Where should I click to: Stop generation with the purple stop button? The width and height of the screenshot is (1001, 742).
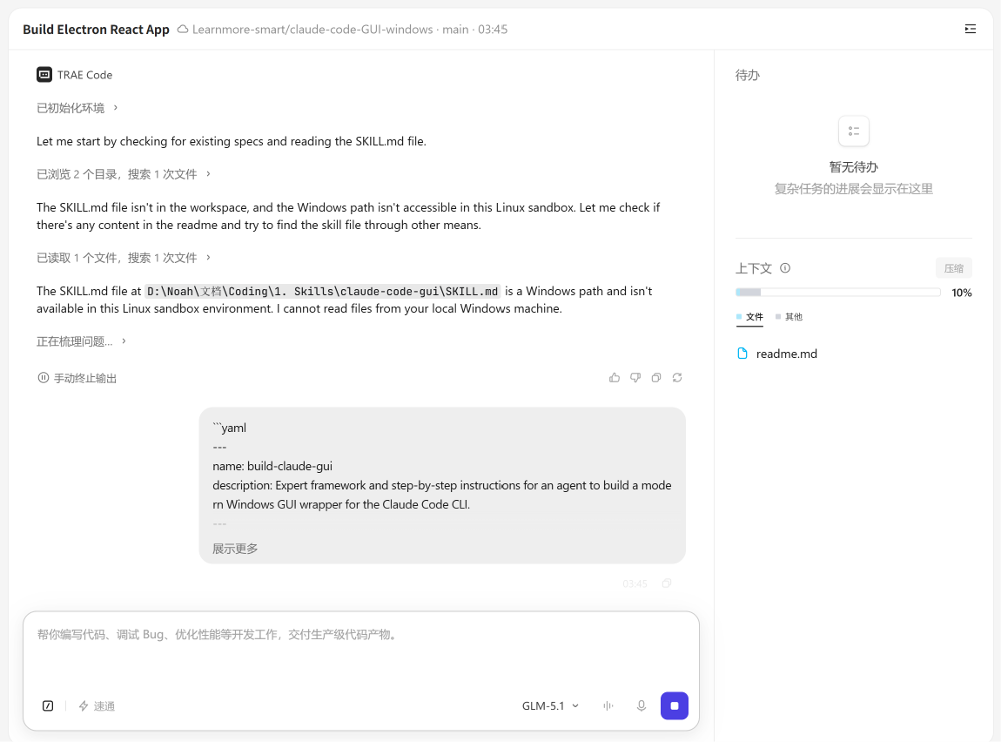(674, 705)
